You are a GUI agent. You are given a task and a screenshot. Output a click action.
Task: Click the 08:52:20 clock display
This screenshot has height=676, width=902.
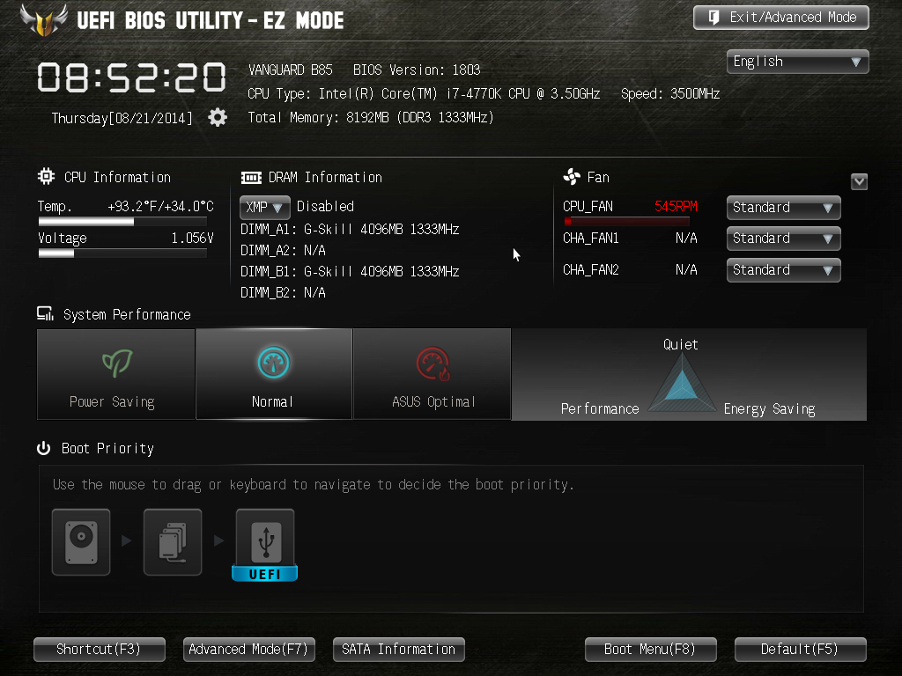point(132,77)
